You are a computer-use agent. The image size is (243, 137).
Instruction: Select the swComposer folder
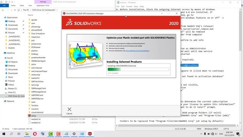click(37, 68)
